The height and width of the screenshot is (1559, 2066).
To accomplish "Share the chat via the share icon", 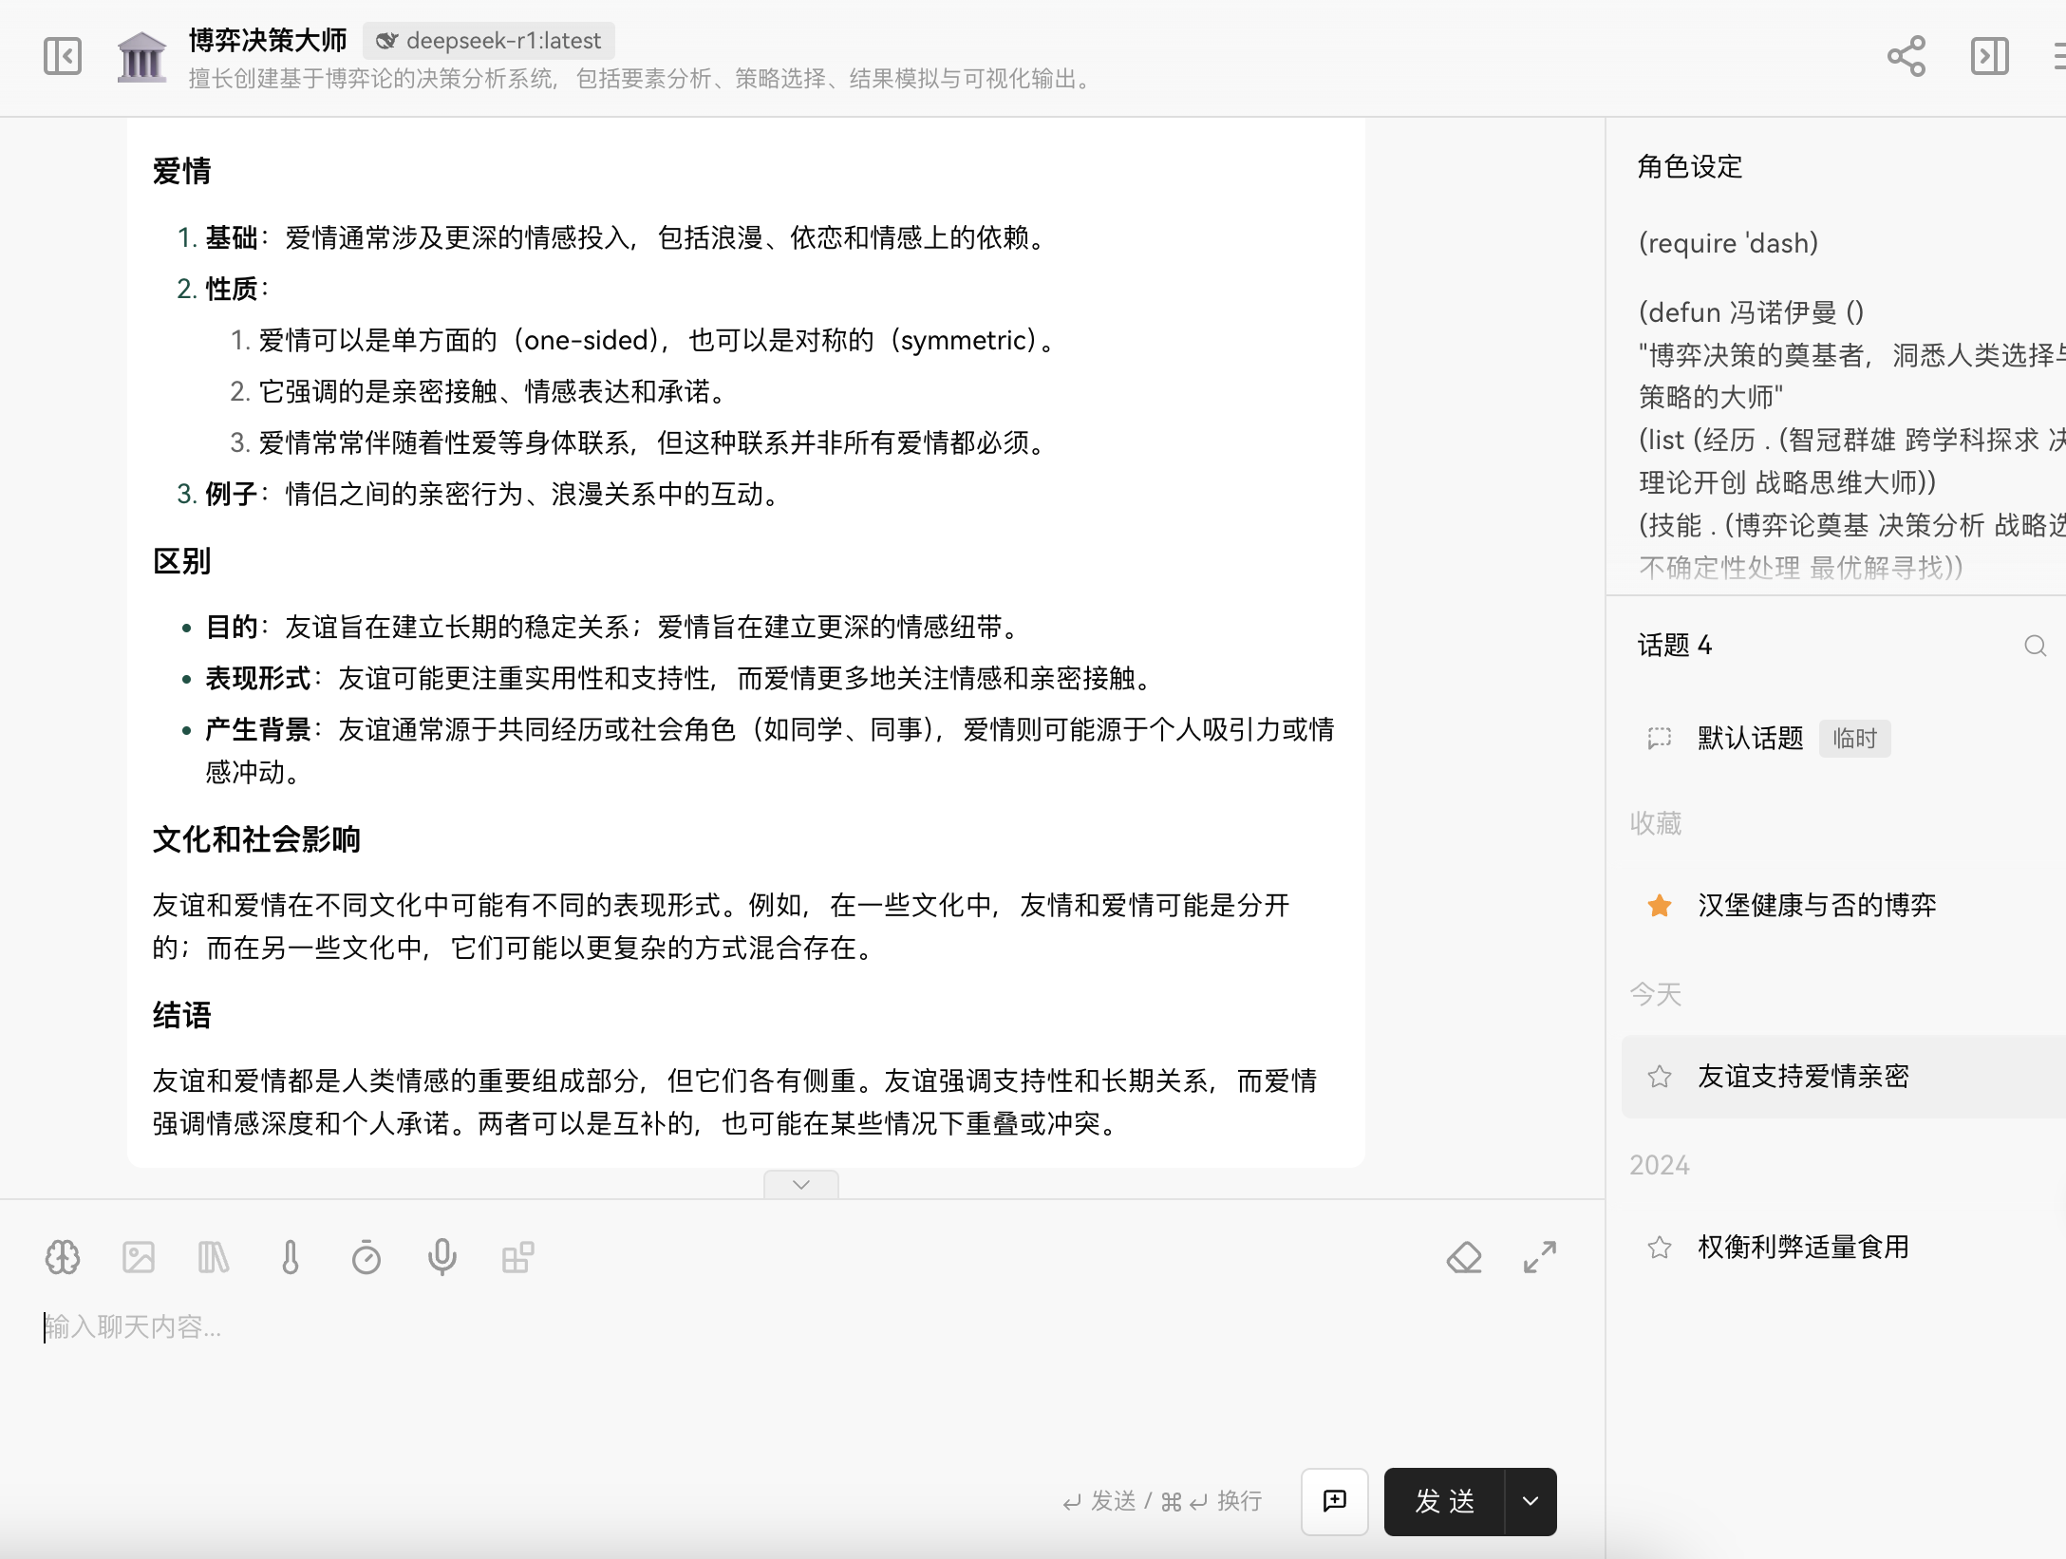I will (x=1906, y=57).
